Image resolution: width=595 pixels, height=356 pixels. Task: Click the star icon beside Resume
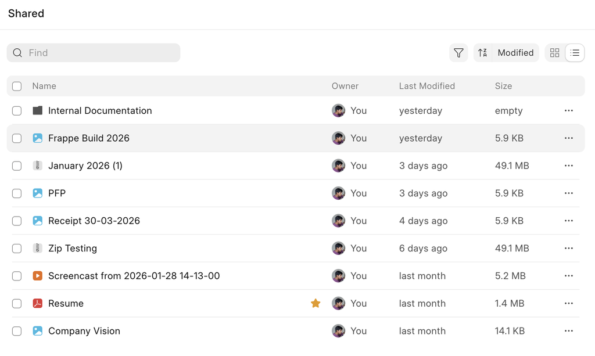[x=316, y=303]
